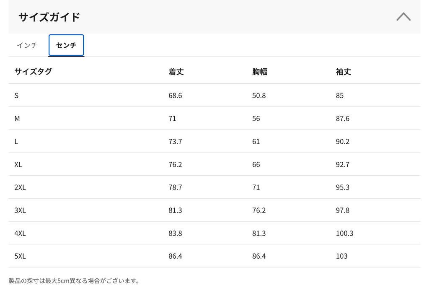The image size is (429, 301).
Task: Select the 5XL size tag cell
Action: [x=20, y=256]
